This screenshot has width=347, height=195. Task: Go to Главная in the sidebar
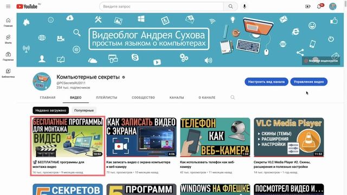click(x=8, y=22)
